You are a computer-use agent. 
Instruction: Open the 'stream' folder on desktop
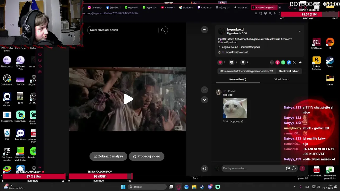[x=330, y=80]
